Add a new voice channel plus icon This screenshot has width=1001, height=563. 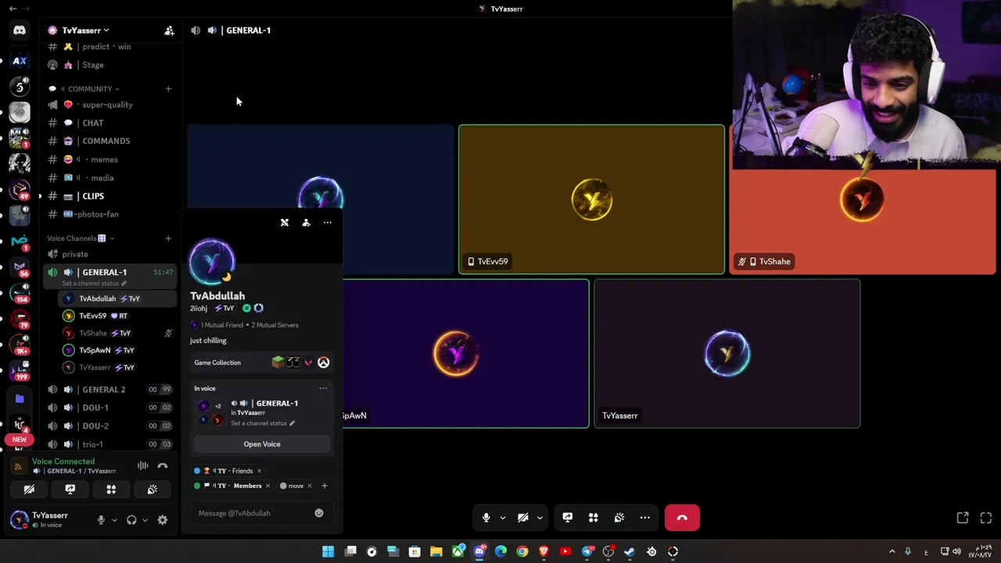click(168, 238)
